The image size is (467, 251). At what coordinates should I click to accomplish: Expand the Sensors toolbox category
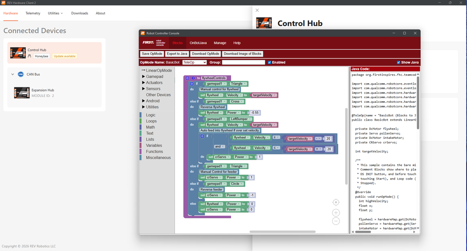coord(143,89)
